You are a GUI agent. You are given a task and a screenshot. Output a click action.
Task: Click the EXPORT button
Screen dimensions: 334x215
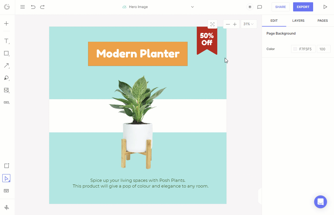[303, 7]
